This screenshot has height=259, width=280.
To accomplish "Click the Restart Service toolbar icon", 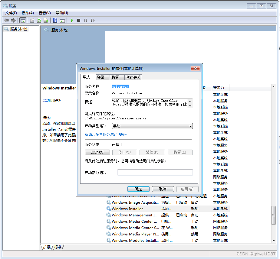I will click(x=93, y=20).
